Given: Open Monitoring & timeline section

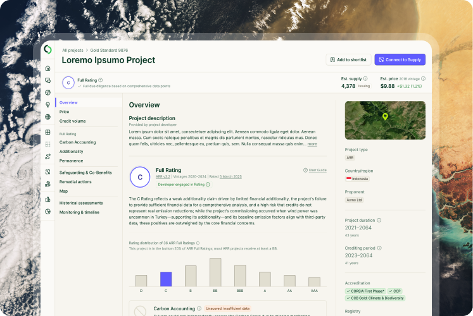Looking at the screenshot, I should tap(79, 212).
